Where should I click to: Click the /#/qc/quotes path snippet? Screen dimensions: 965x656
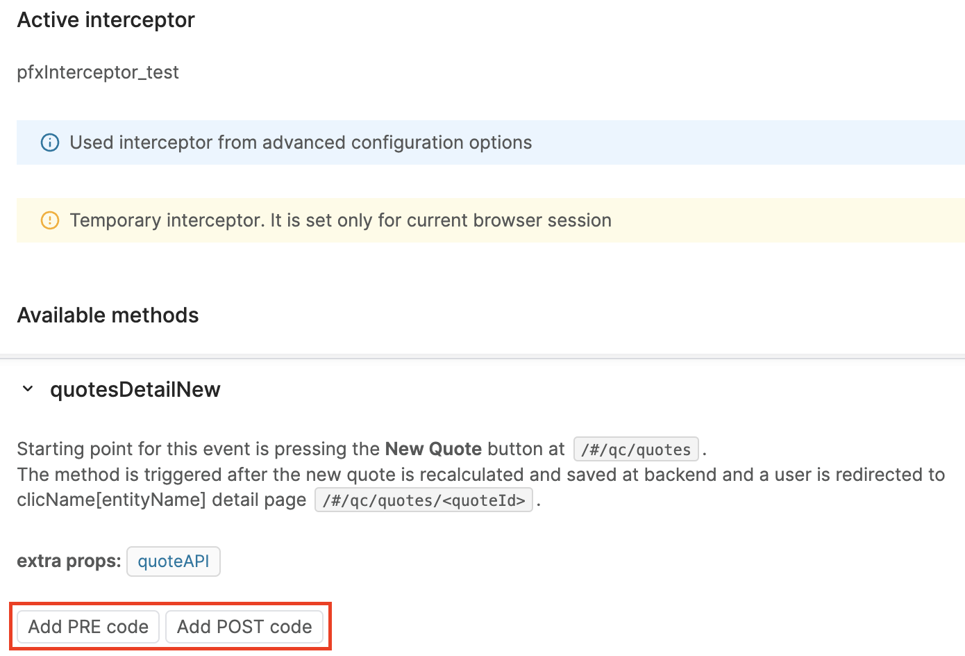coord(636,450)
